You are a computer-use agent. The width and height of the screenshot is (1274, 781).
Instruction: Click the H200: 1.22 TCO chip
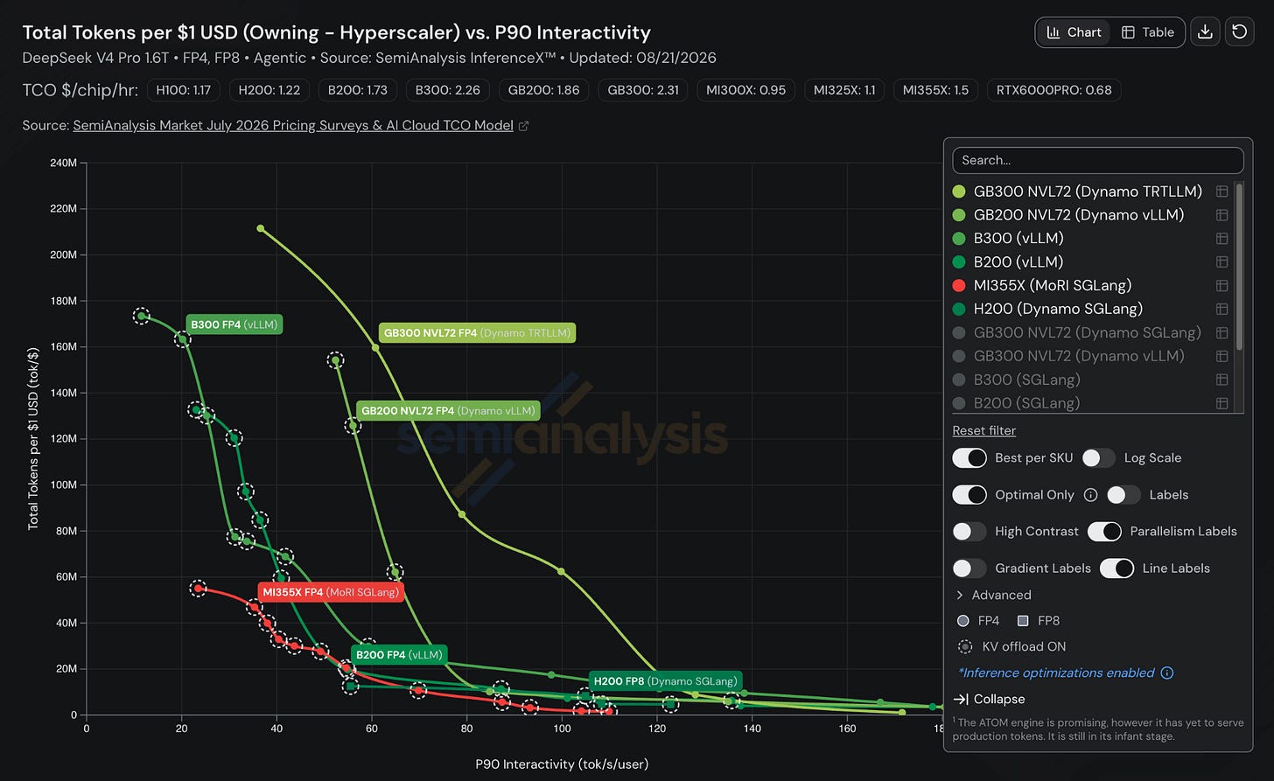269,90
